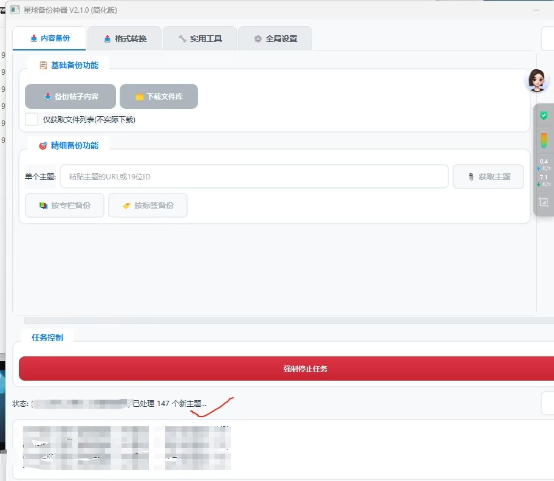Image resolution: width=554 pixels, height=481 pixels.
Task: Click the 按标签备份 button
Action: (148, 205)
